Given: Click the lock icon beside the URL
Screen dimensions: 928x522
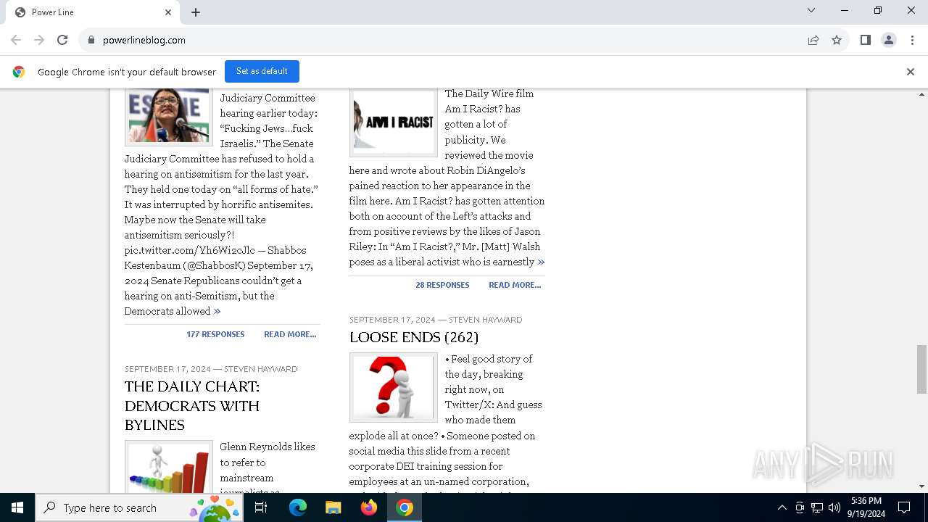Looking at the screenshot, I should tap(91, 40).
